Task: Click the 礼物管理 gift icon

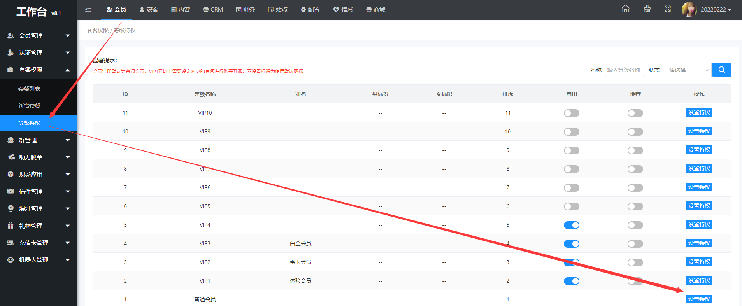Action: click(11, 226)
